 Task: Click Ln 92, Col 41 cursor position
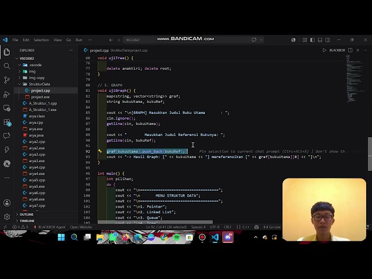[167, 227]
